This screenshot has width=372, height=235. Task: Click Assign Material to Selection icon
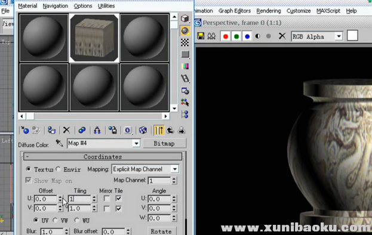[51, 130]
